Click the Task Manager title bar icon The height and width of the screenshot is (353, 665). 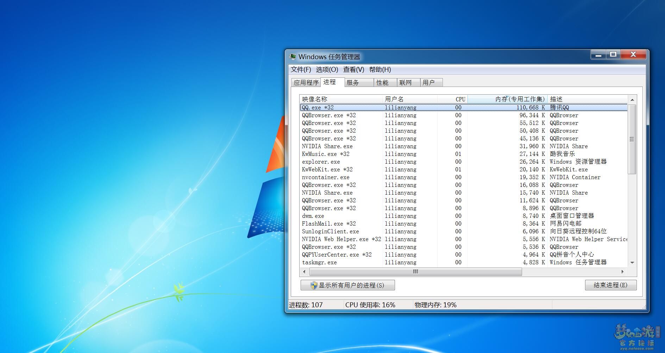[293, 57]
